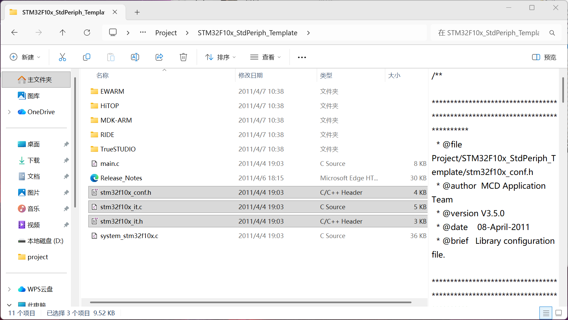Unpin 视频 using its pin icon

tap(66, 225)
